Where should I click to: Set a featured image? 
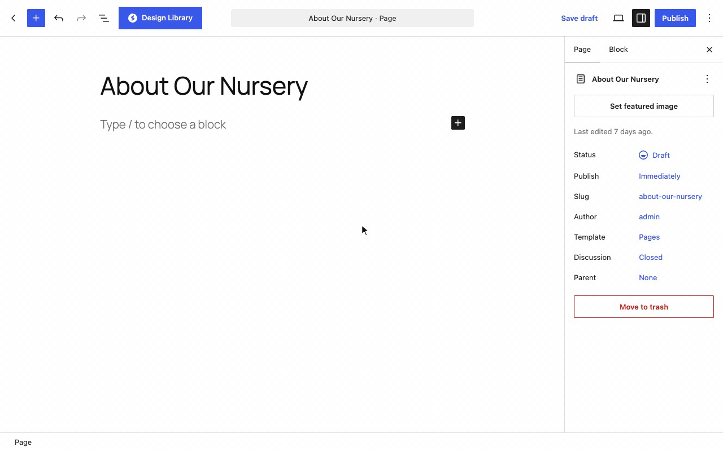644,106
